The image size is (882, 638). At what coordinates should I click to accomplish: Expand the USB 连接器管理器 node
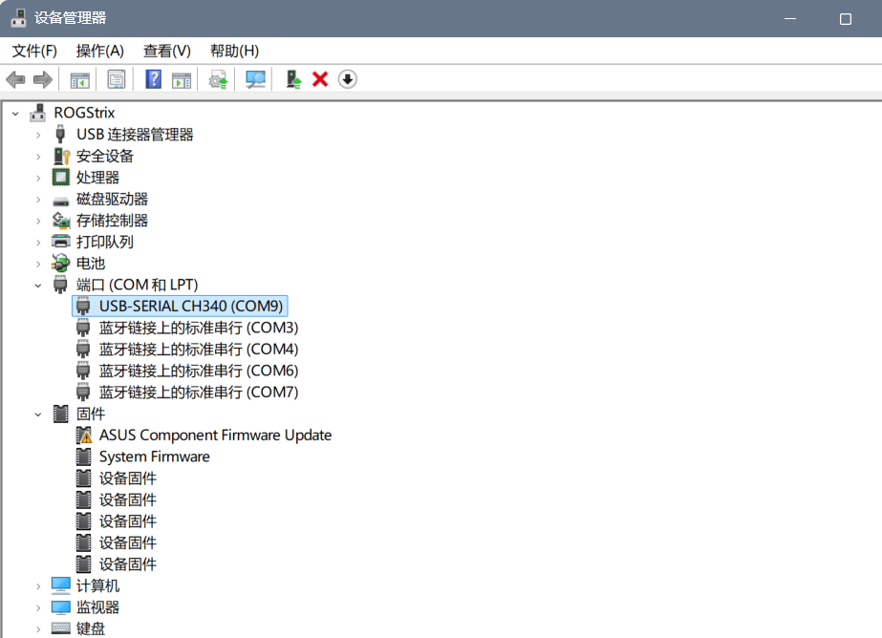click(x=38, y=135)
